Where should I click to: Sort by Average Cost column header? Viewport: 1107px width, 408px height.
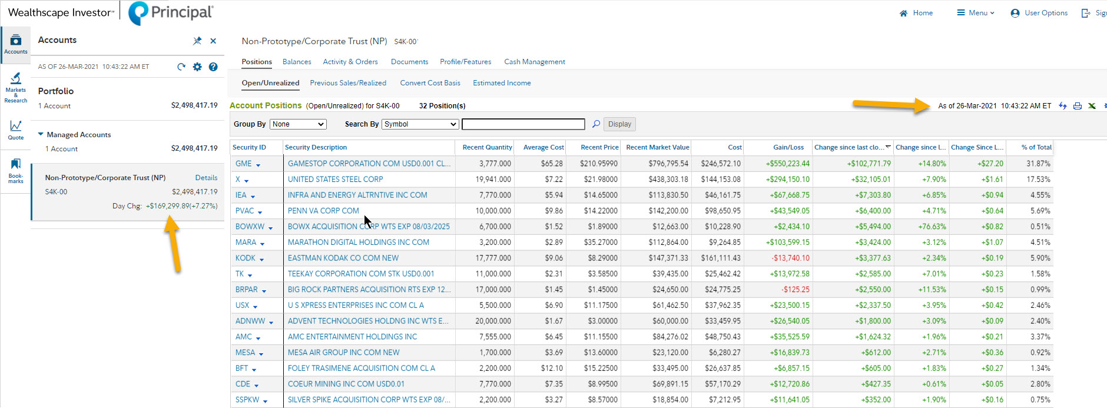[543, 147]
